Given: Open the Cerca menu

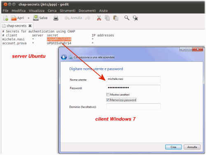Looking at the screenshot, I should pos(52,11).
